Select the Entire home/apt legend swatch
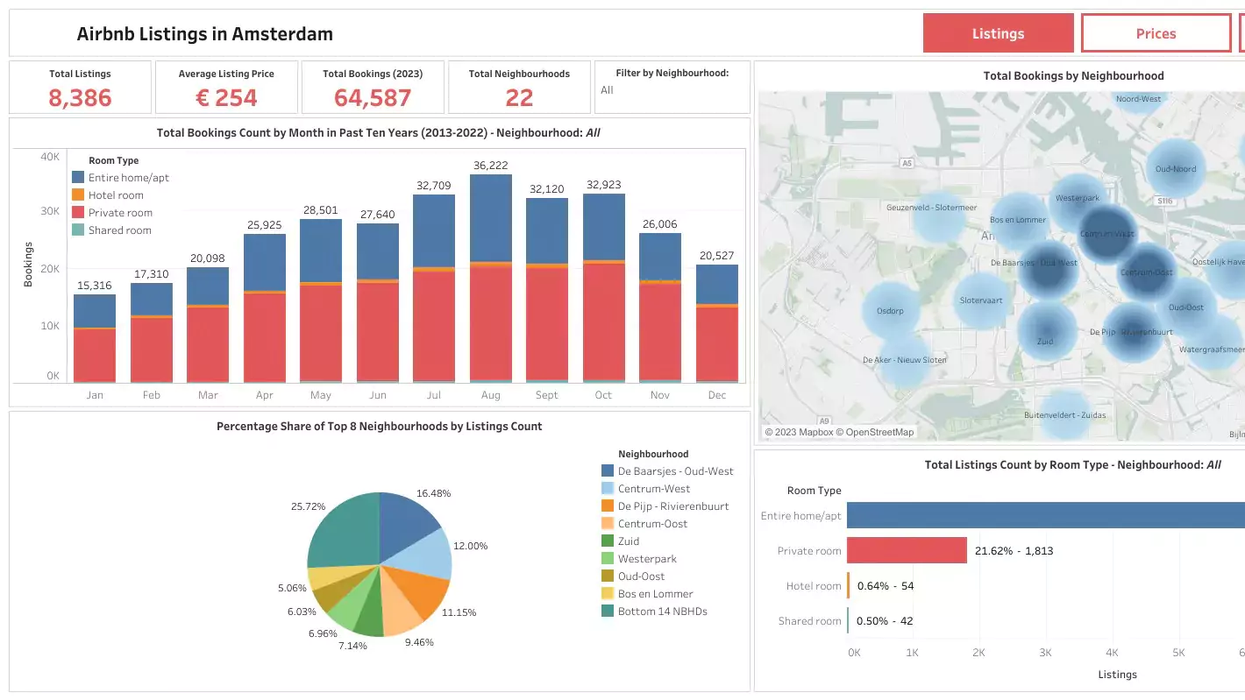The image size is (1245, 700). pyautogui.click(x=78, y=177)
